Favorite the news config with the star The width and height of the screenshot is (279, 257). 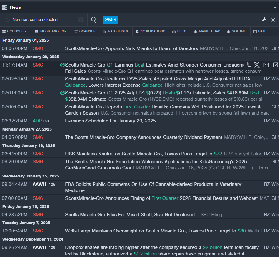pyautogui.click(x=7, y=20)
